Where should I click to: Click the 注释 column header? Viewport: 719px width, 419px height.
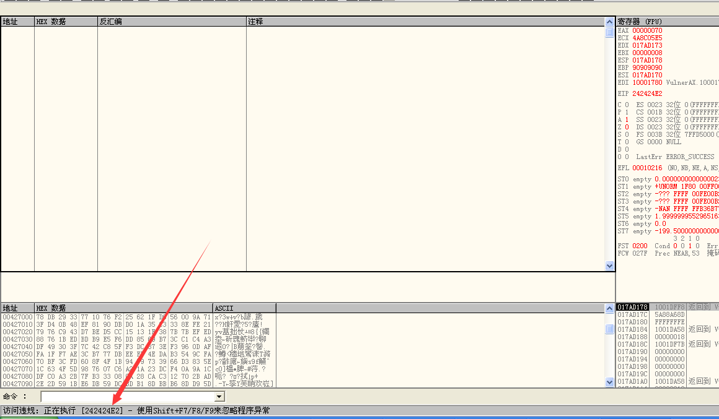click(x=425, y=22)
